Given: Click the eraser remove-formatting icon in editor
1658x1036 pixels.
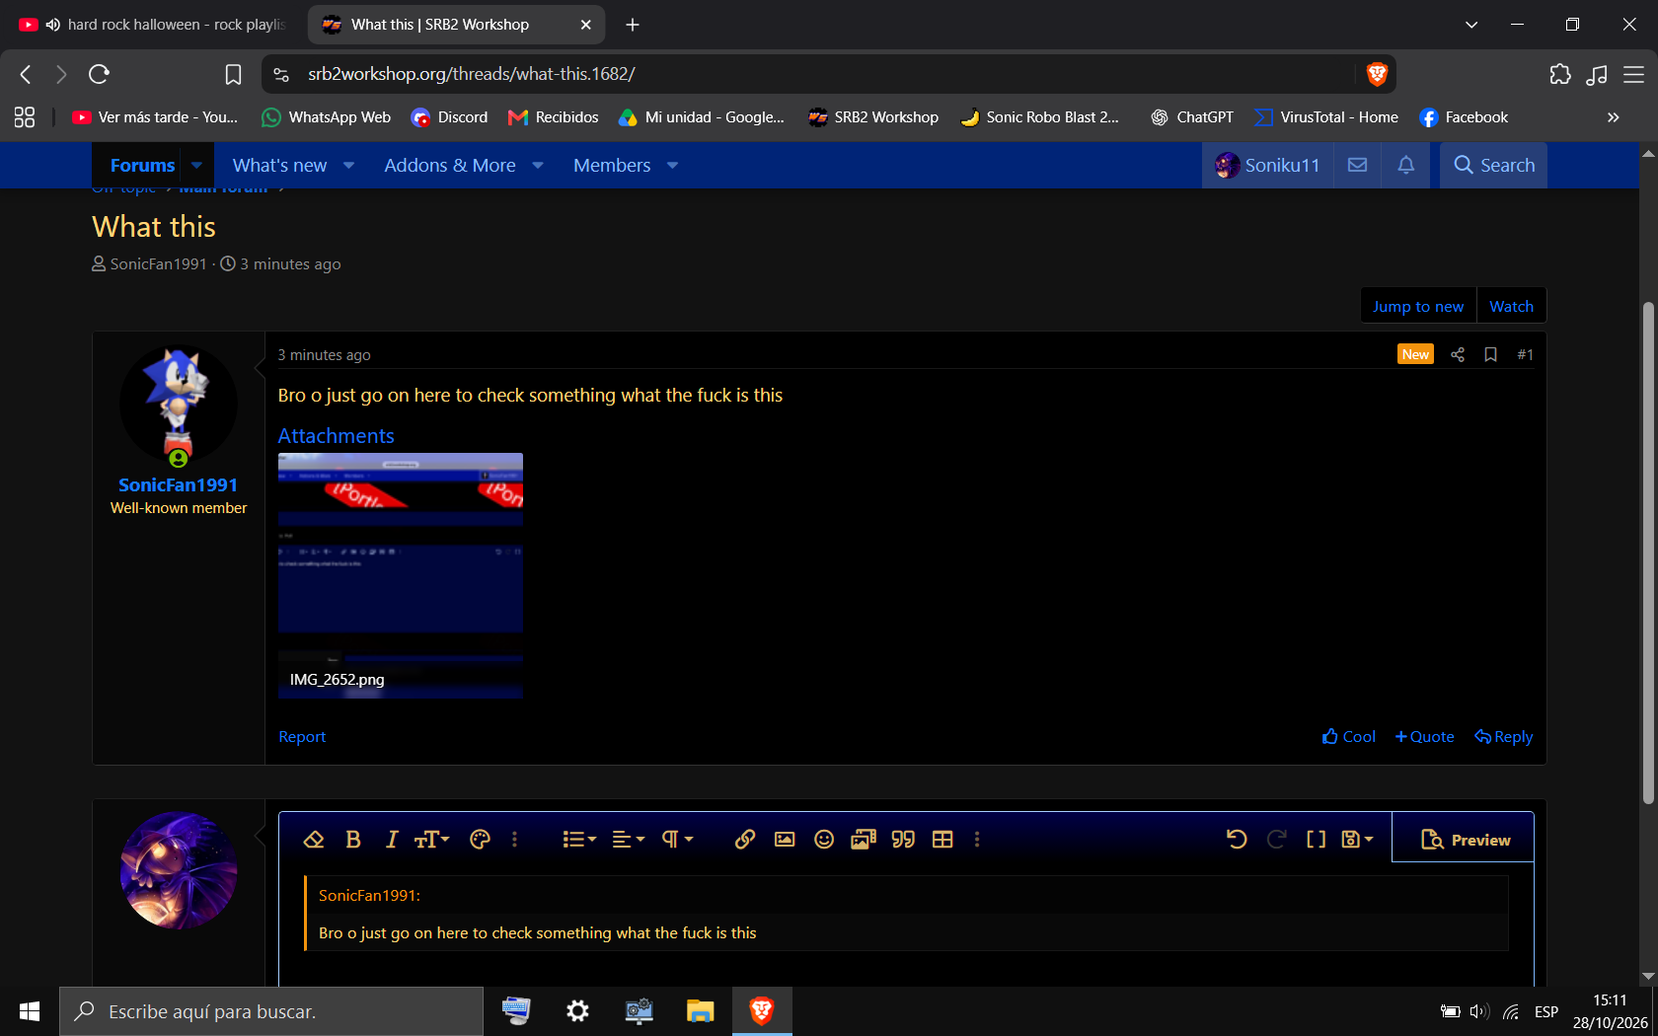Looking at the screenshot, I should pyautogui.click(x=314, y=840).
